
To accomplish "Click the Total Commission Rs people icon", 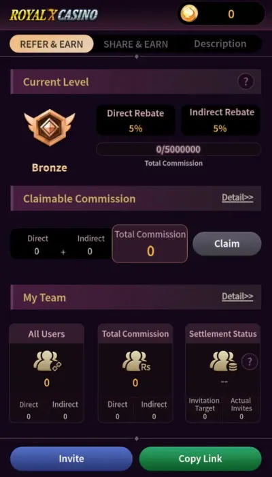I will pyautogui.click(x=136, y=360).
